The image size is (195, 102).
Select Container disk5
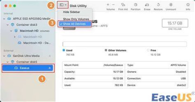(27, 62)
